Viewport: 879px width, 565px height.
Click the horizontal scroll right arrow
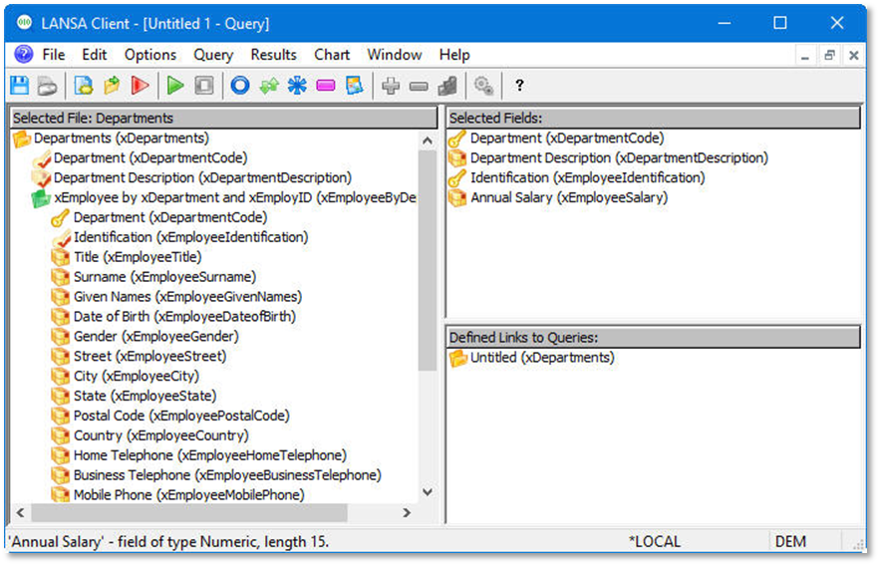[x=407, y=513]
